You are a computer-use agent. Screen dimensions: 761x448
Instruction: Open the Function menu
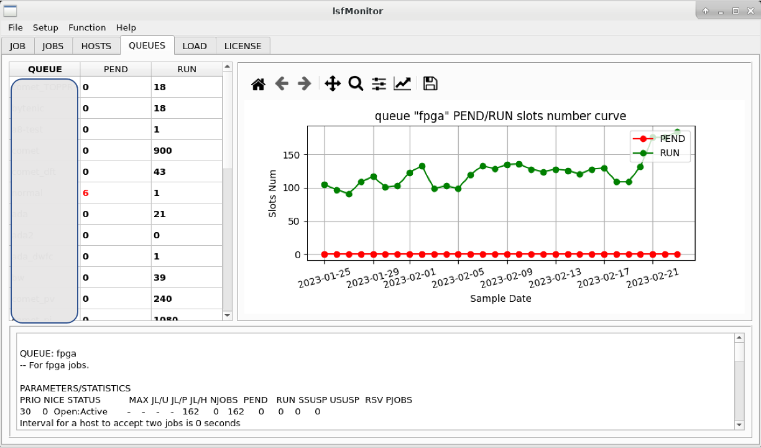pos(87,27)
